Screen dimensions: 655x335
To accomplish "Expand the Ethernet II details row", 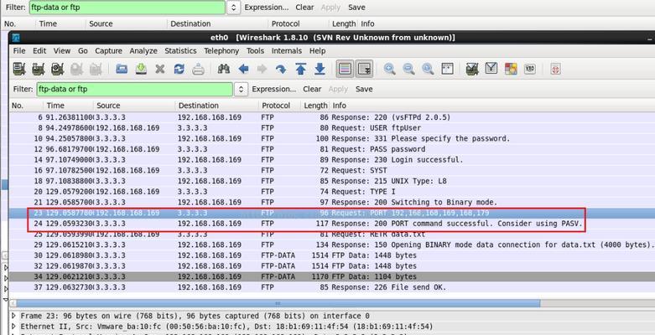I will 13,327.
